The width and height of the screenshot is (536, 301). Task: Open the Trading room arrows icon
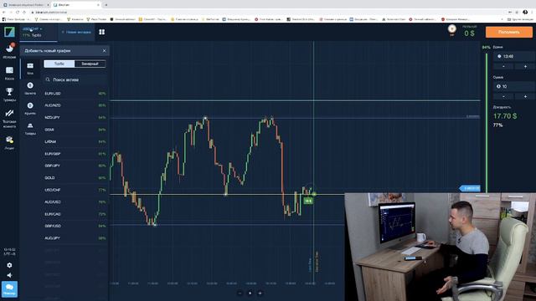(x=9, y=114)
